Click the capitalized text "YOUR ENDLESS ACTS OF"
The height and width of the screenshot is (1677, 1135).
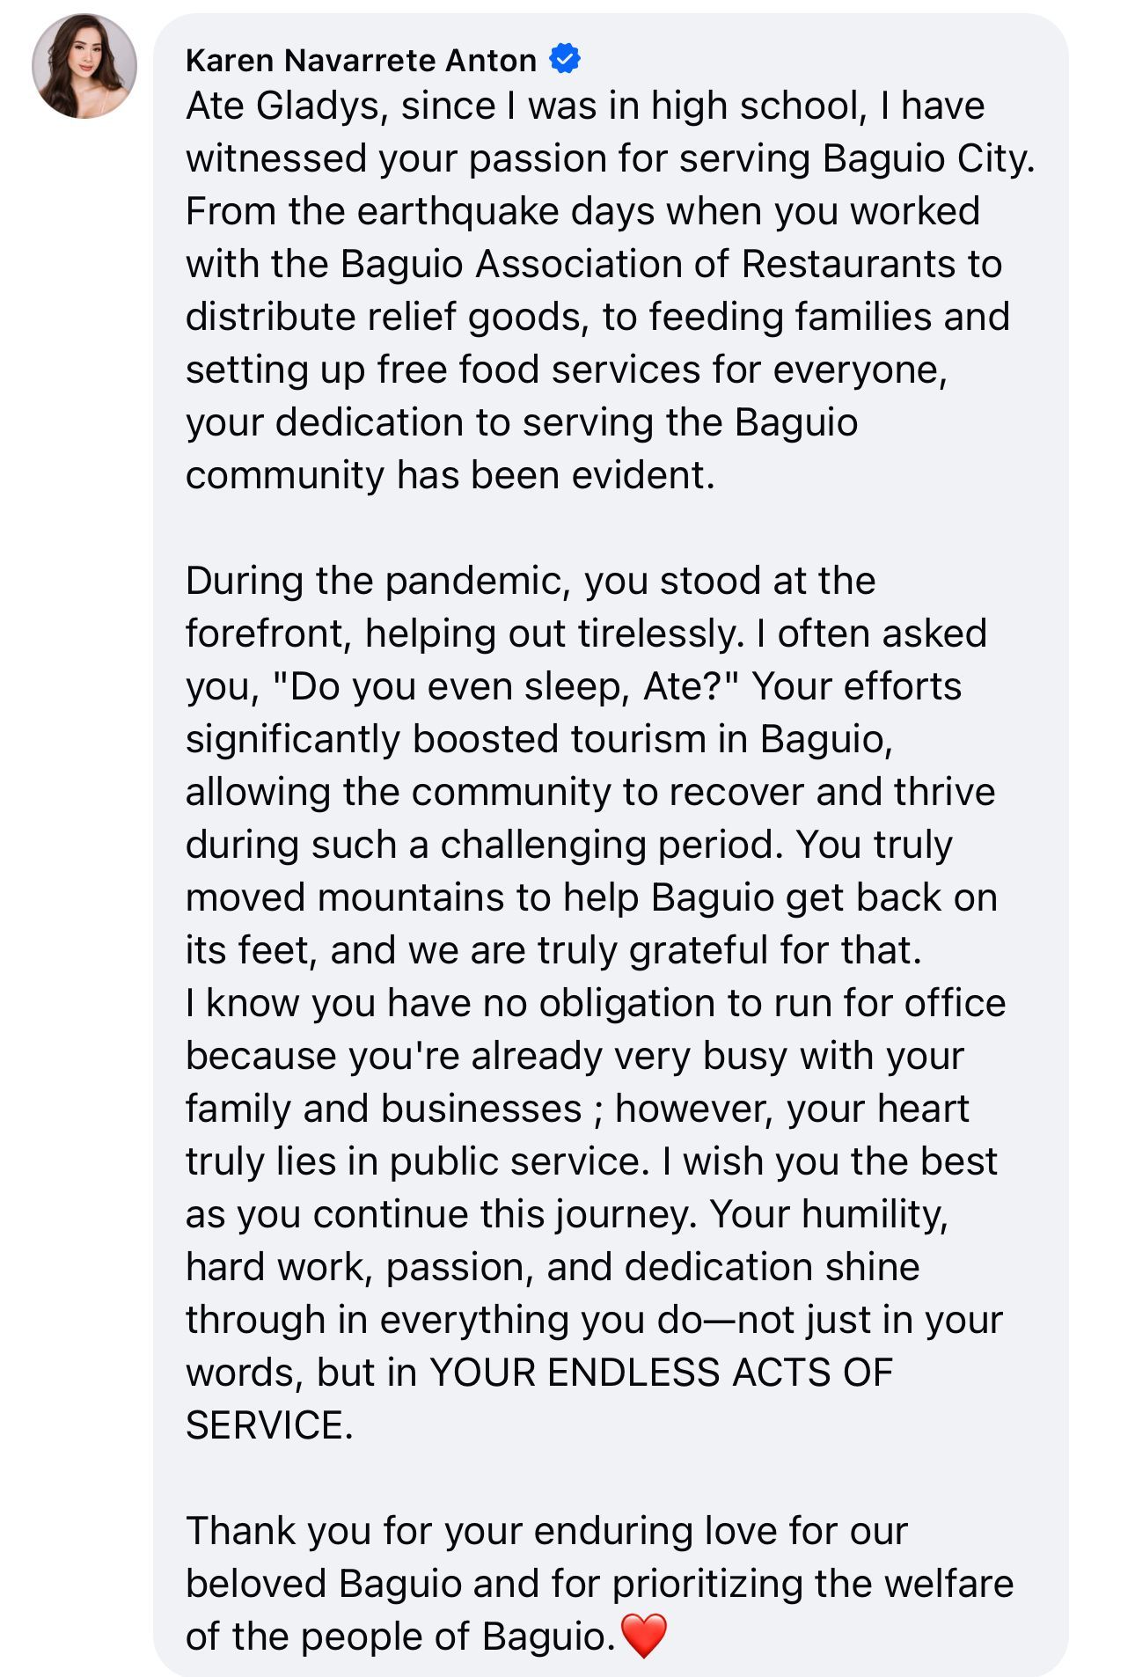point(661,1373)
